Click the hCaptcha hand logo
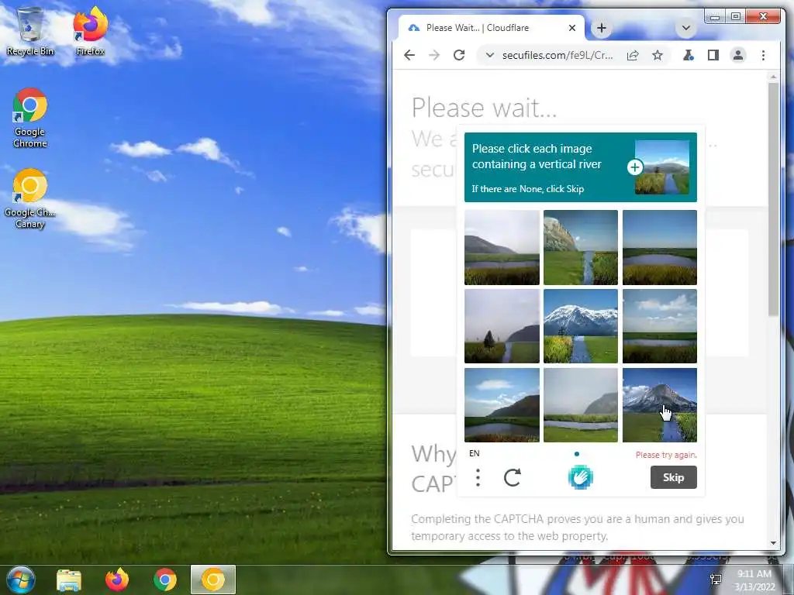 click(580, 477)
